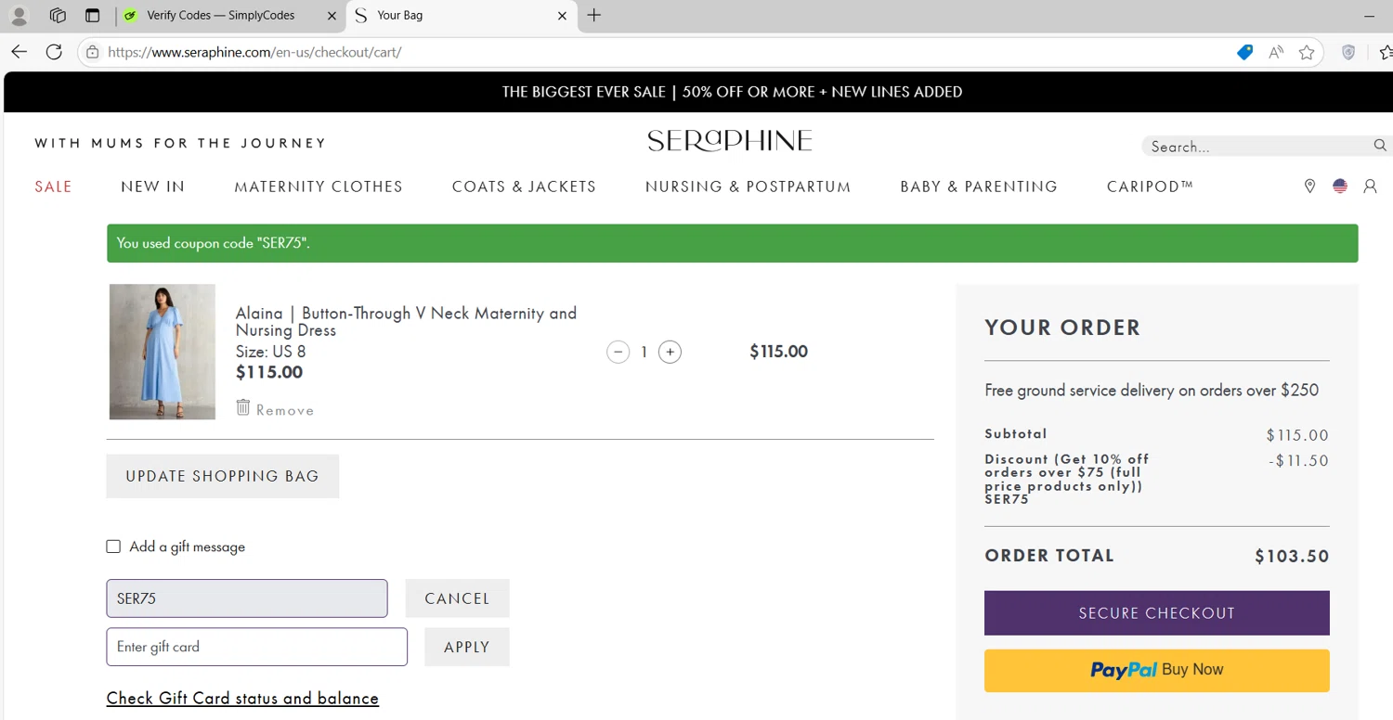Screen dimensions: 1393x720
Task: Close the Your Bag tab
Action: click(562, 16)
